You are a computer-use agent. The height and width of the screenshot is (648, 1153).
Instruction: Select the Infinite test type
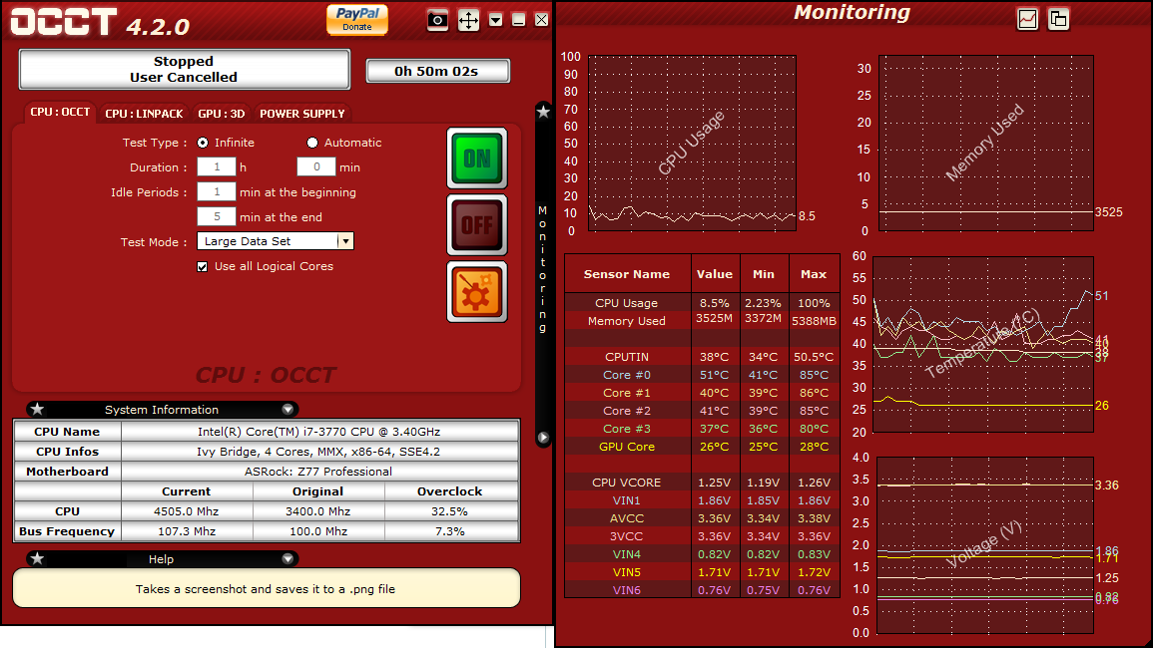(x=203, y=143)
